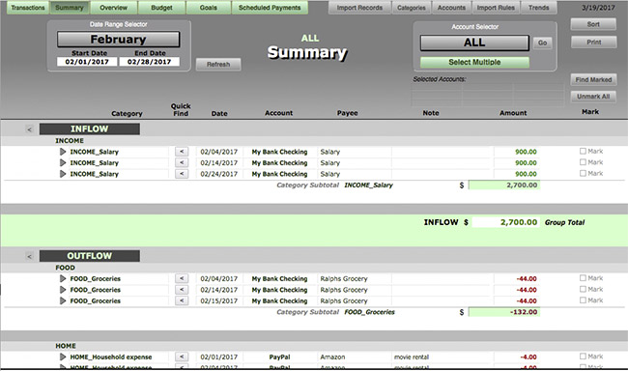Viewport: 628px width, 371px height.
Task: Expand the 02/04/2017 FOOD_Groceries row triangle
Action: 63,278
